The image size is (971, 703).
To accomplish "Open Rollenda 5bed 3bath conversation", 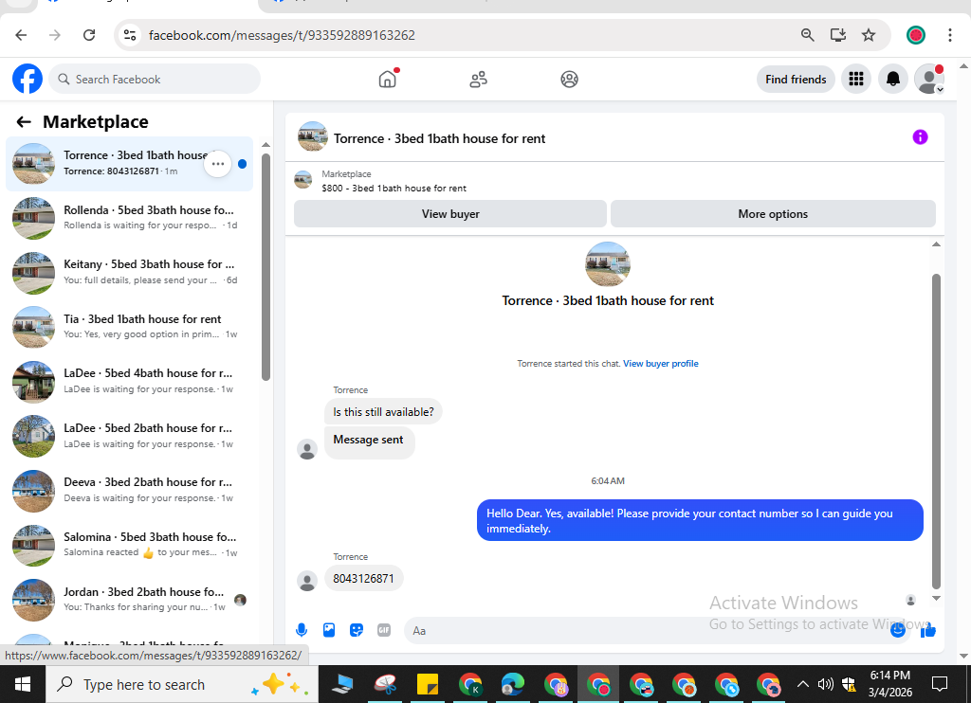I will pos(129,218).
